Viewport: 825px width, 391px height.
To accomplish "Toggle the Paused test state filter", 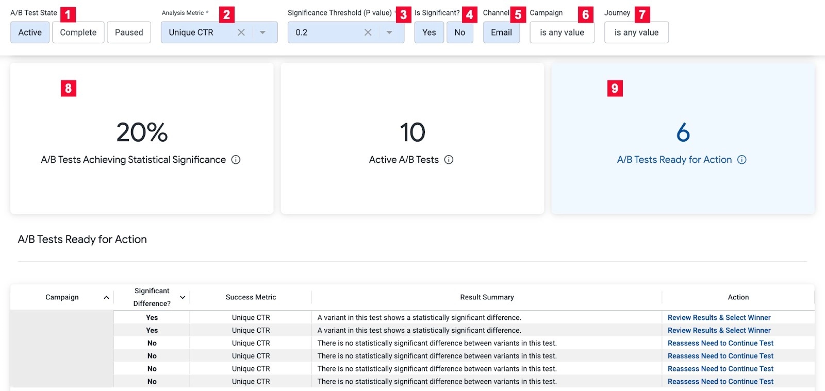I will pyautogui.click(x=129, y=32).
